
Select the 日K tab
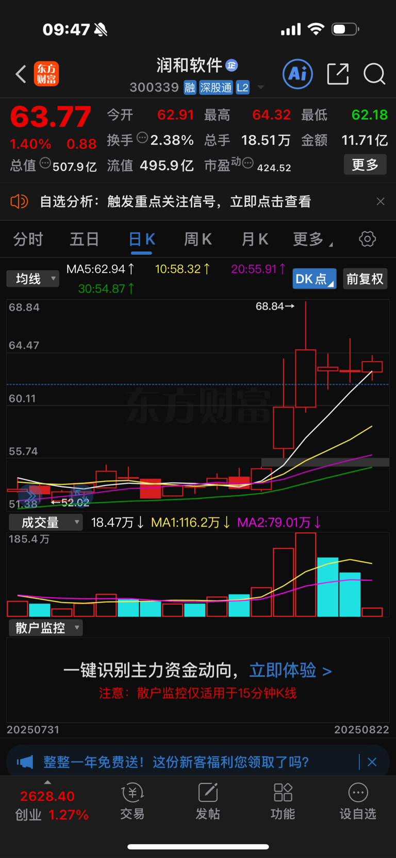[141, 239]
